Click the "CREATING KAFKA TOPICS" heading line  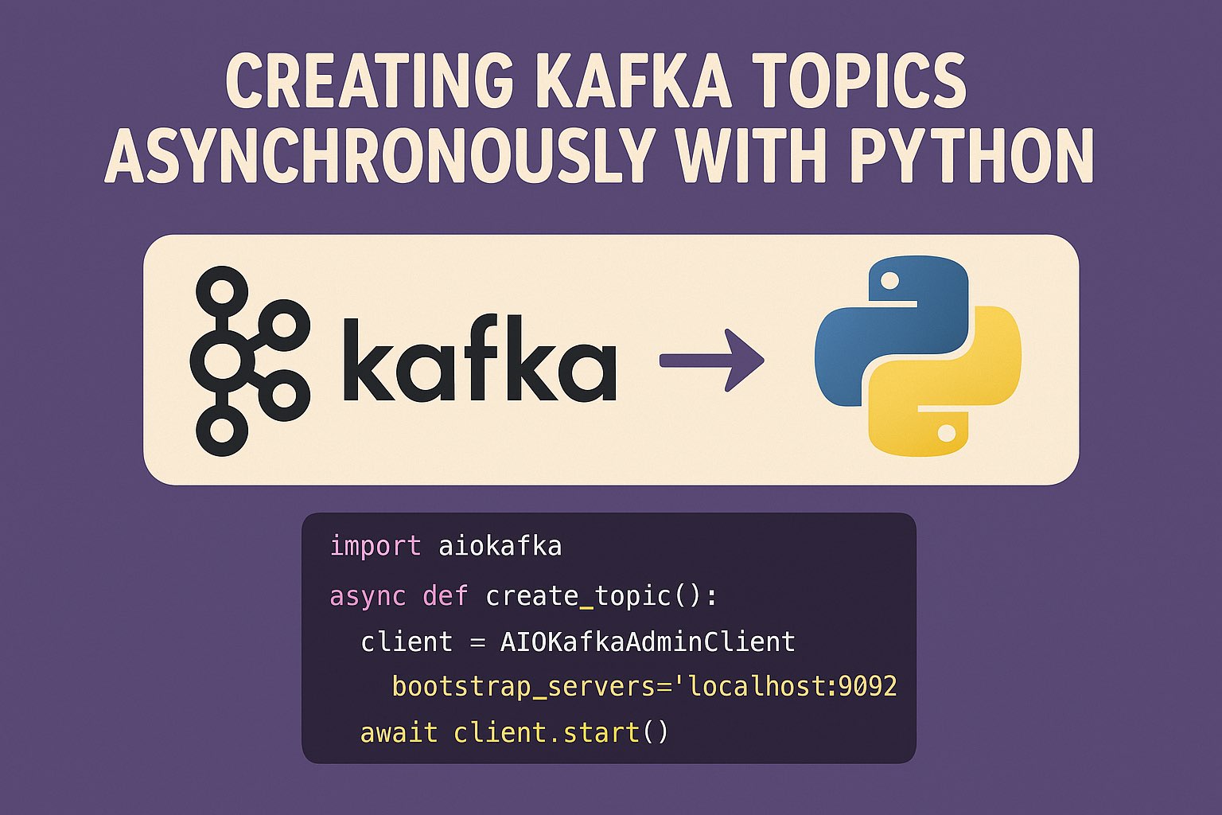(595, 81)
